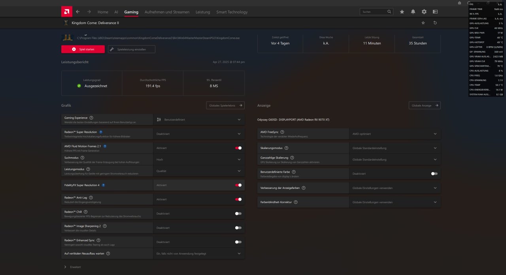Click the Ausgezeichnet performance rating

(x=96, y=86)
